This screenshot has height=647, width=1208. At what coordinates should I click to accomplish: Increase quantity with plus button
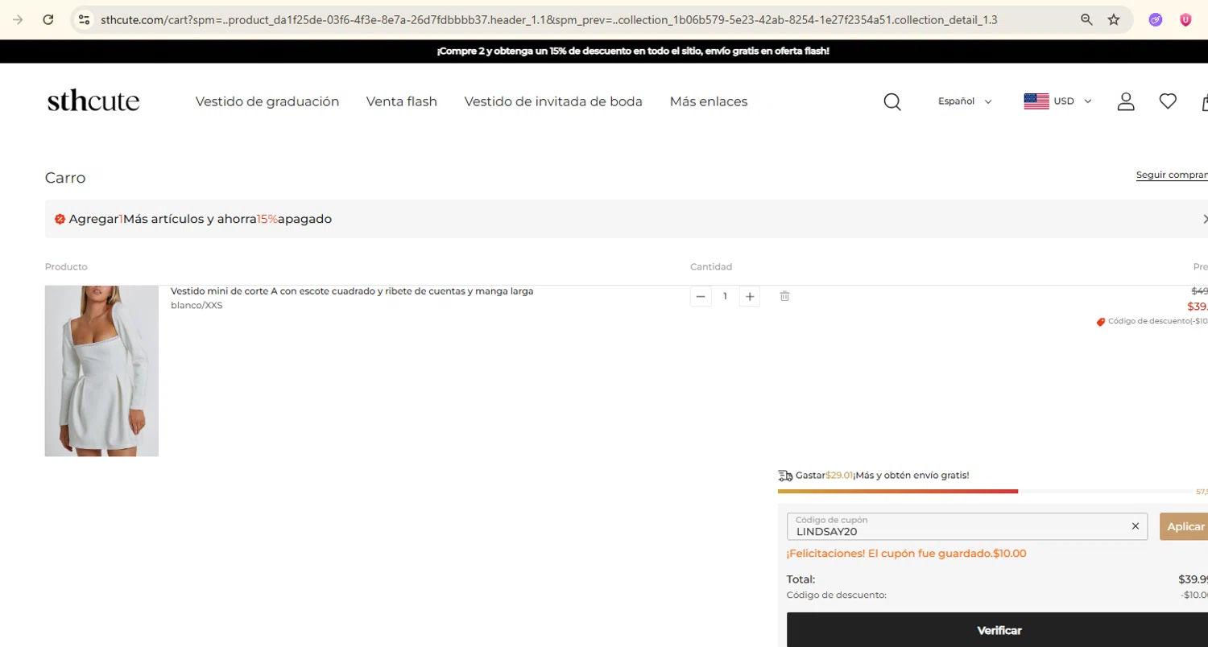[750, 296]
